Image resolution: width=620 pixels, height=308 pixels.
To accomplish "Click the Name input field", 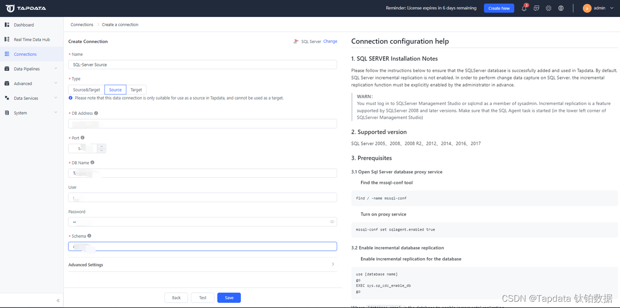I will pos(202,64).
